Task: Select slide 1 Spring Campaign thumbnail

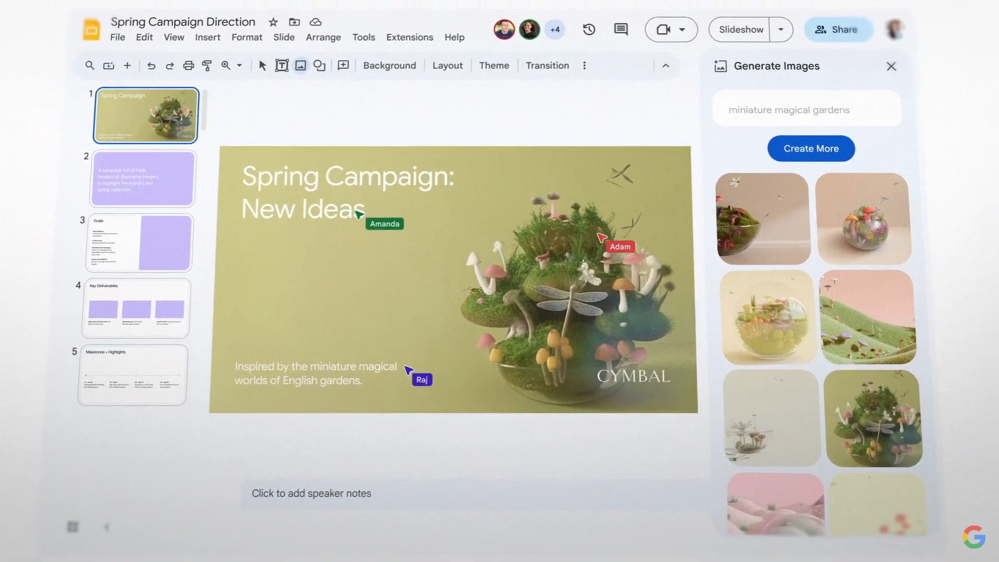Action: [146, 116]
